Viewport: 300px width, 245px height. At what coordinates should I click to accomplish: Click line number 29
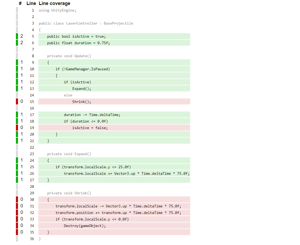pyautogui.click(x=32, y=193)
